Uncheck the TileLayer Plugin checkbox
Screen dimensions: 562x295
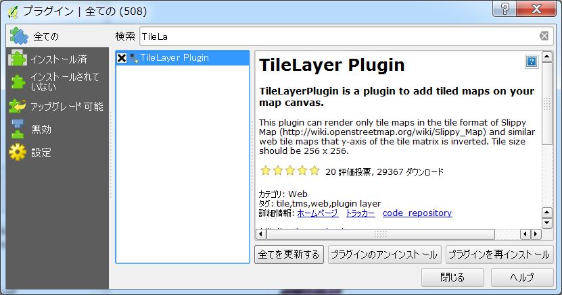(x=122, y=58)
